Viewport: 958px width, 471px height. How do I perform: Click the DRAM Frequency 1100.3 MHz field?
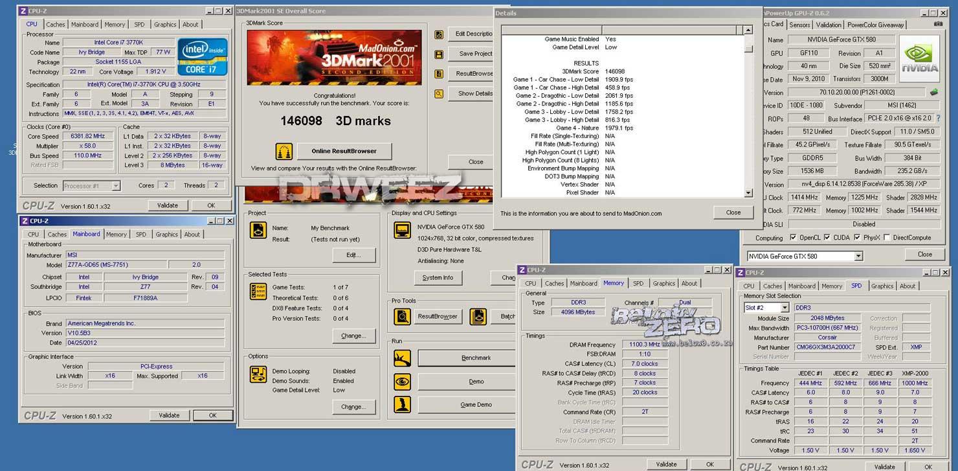click(x=645, y=345)
